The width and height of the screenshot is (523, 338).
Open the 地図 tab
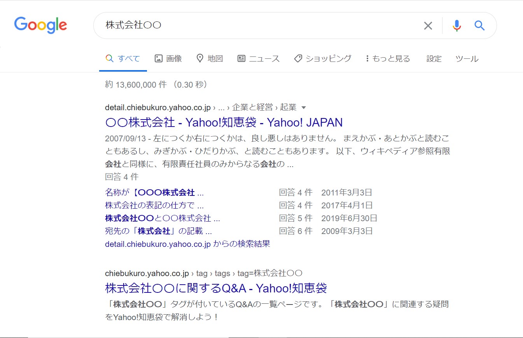[x=210, y=59]
